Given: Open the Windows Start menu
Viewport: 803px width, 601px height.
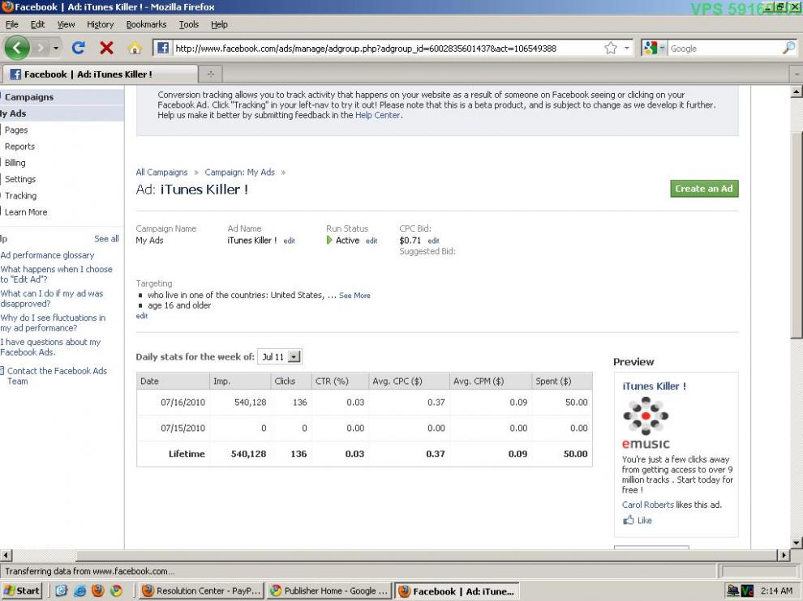Looking at the screenshot, I should point(22,590).
